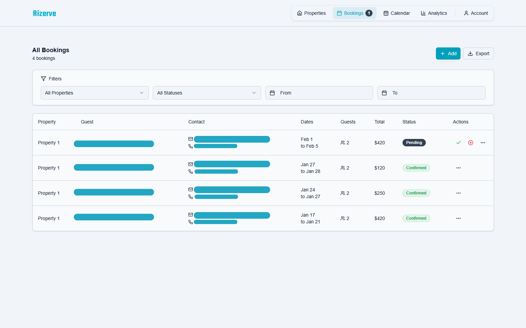Open the actions menu for the Jan 27 booking
Image resolution: width=526 pixels, height=328 pixels.
click(x=458, y=168)
